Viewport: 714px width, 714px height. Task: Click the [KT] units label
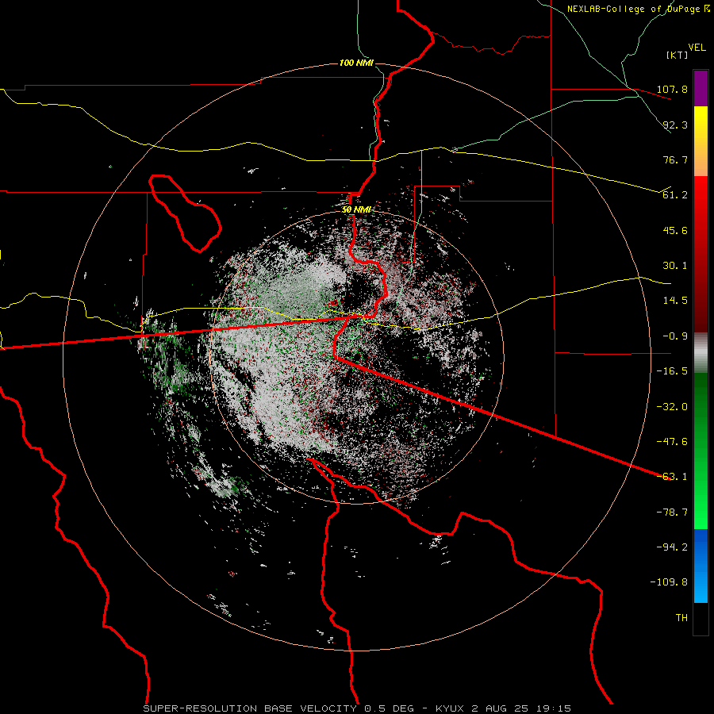678,55
